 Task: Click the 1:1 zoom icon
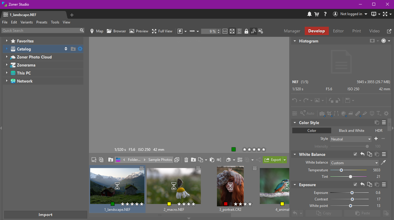pos(225,31)
